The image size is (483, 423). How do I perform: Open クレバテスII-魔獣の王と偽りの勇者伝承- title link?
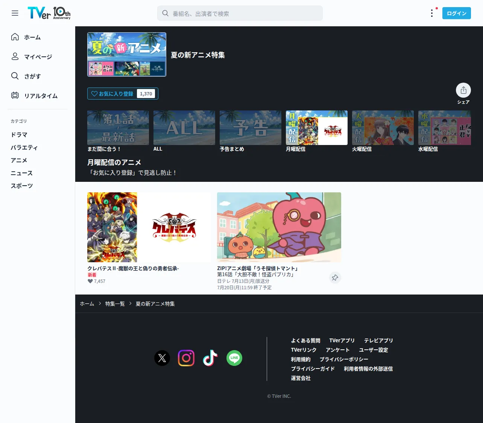point(133,268)
